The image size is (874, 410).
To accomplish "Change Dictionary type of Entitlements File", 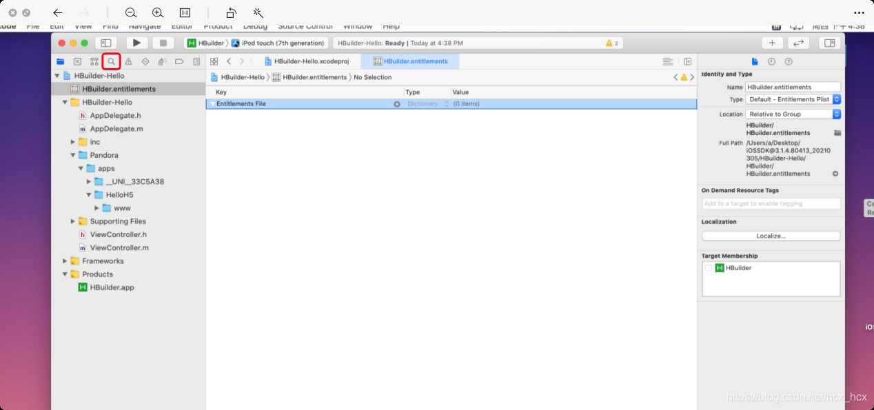I will (x=427, y=104).
